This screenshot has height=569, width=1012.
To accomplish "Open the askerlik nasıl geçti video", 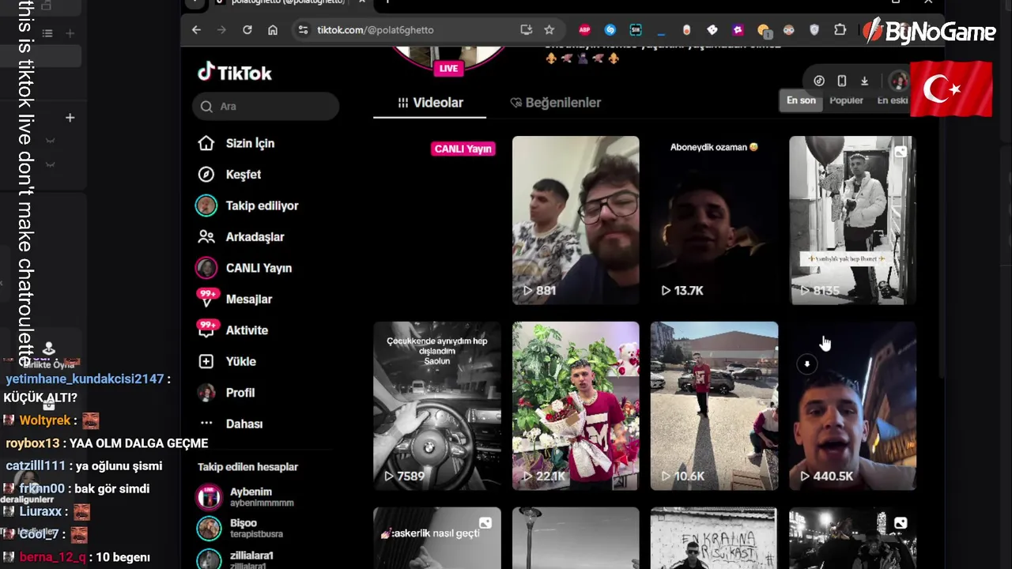I will point(437,538).
